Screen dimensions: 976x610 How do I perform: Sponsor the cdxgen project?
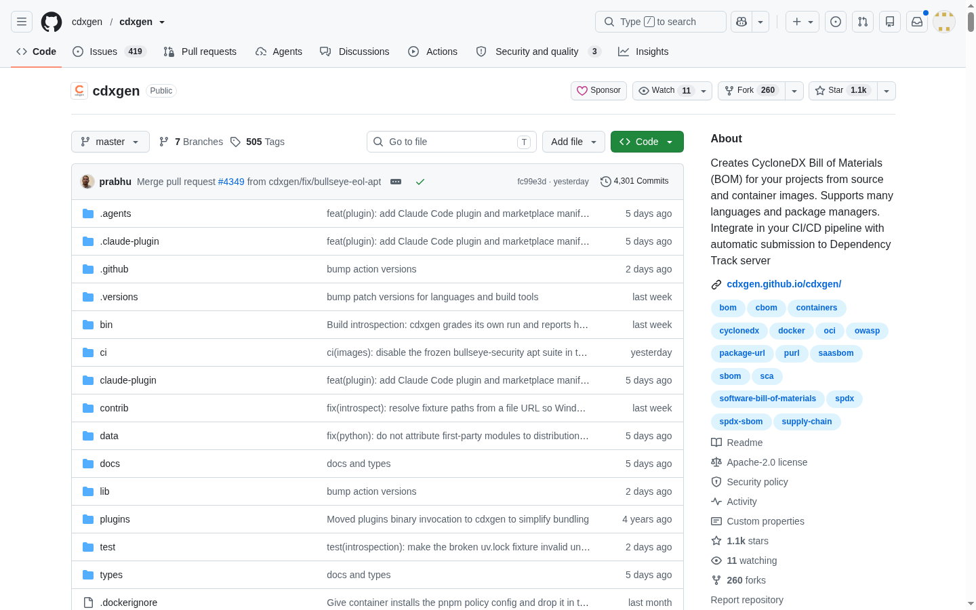[598, 91]
